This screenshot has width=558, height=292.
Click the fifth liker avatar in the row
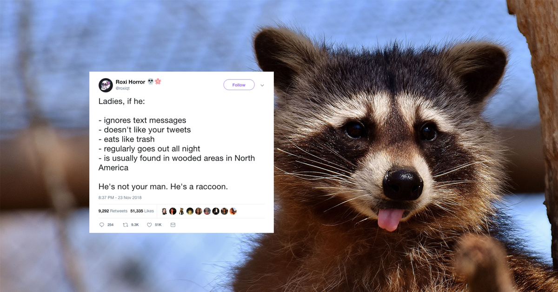point(199,211)
